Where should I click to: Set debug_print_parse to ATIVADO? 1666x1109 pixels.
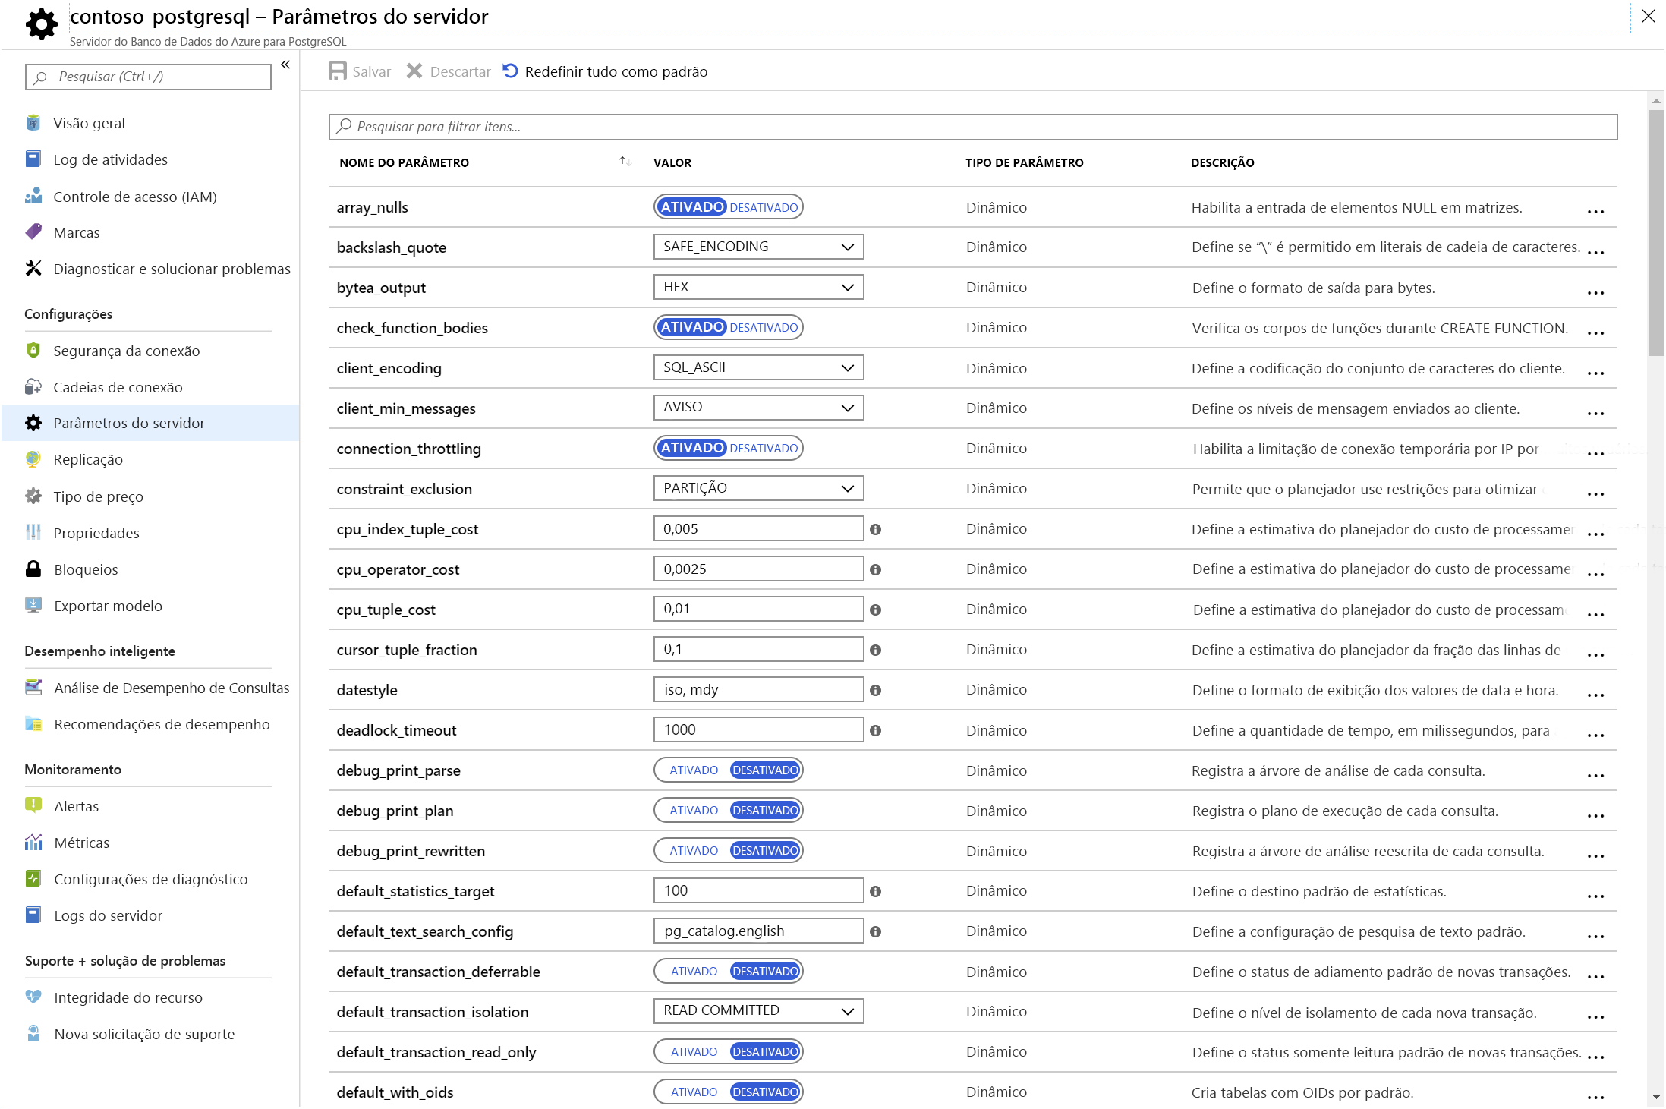pos(693,770)
